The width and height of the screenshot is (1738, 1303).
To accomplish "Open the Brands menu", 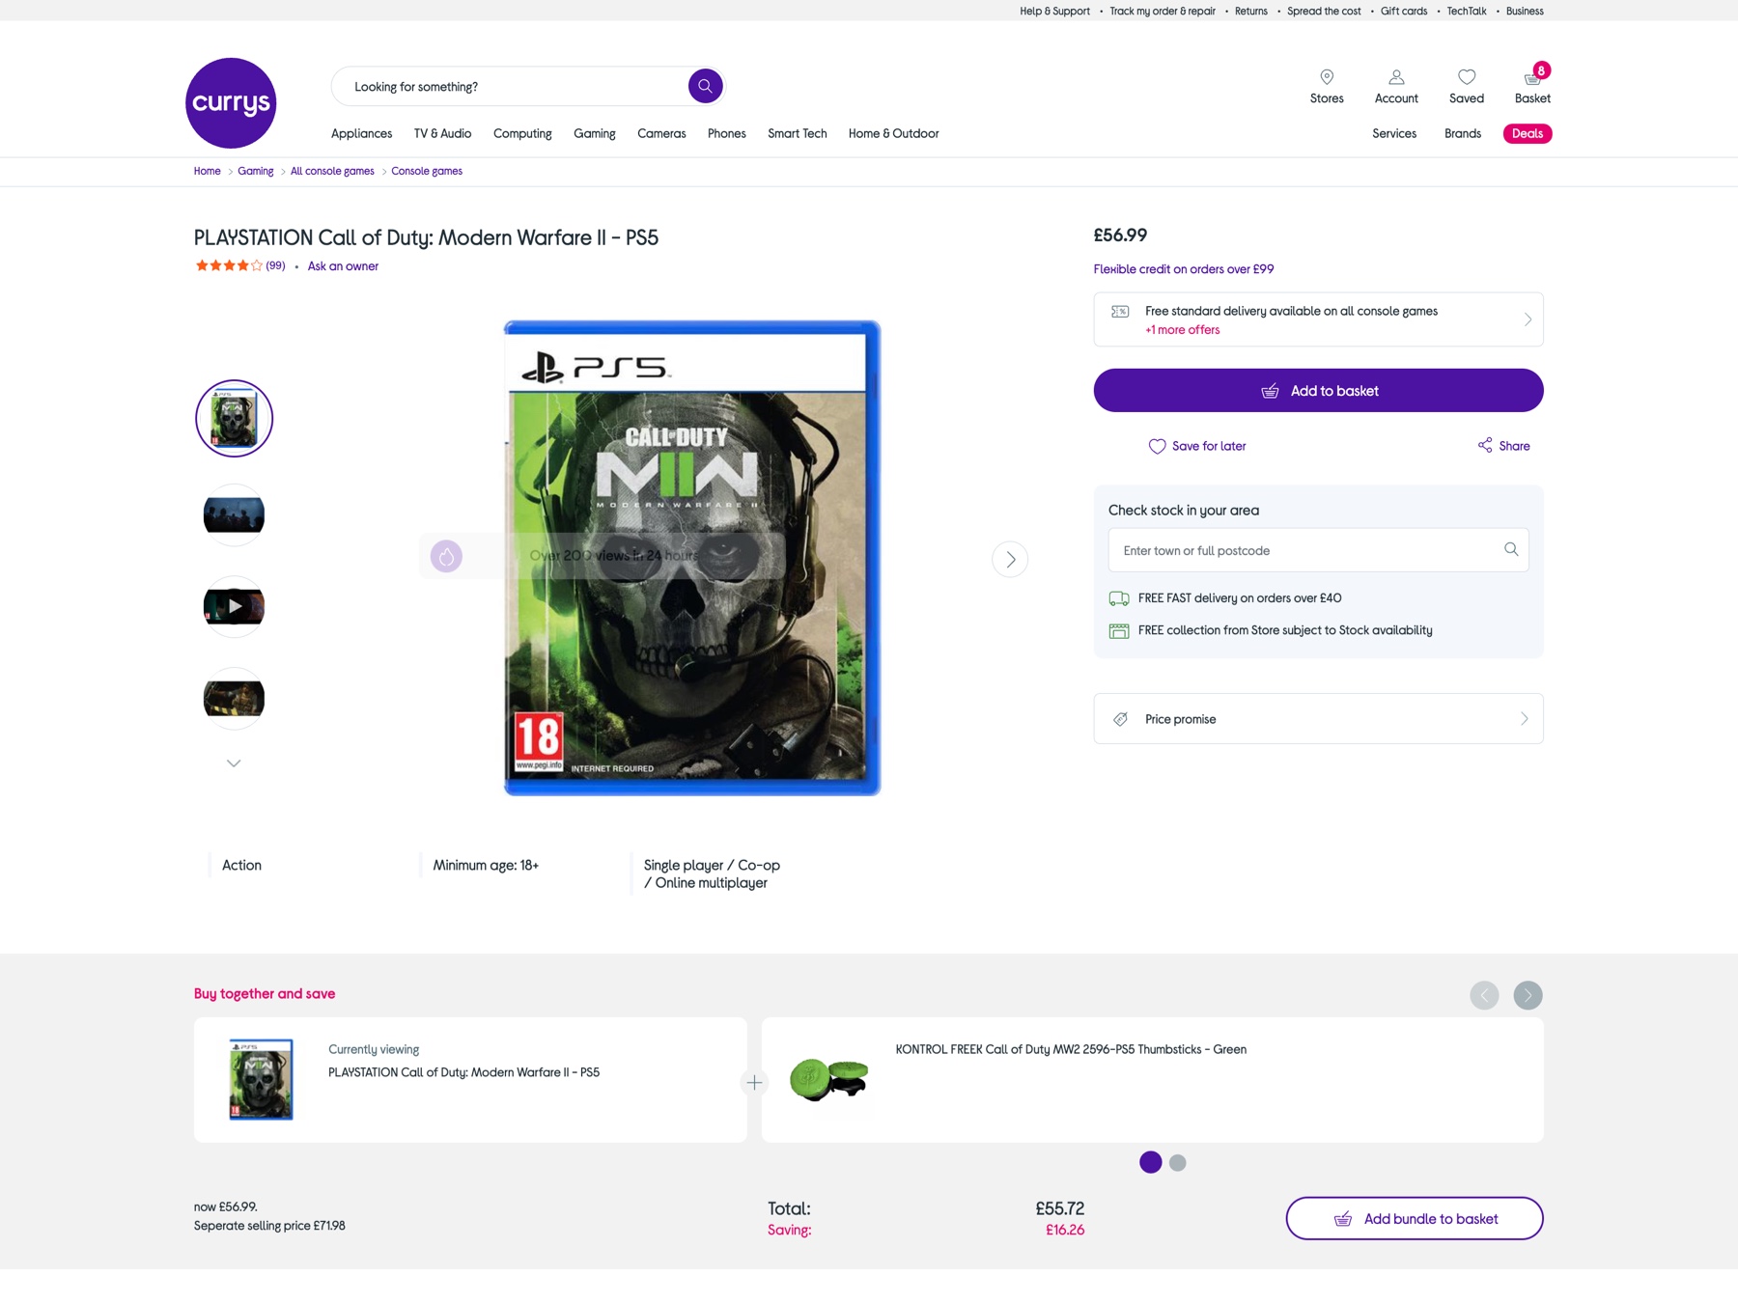I will coord(1462,133).
